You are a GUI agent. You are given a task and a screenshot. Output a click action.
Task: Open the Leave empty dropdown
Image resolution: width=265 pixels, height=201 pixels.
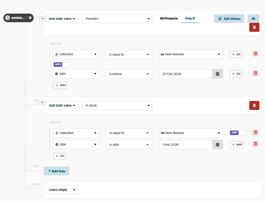[62, 190]
